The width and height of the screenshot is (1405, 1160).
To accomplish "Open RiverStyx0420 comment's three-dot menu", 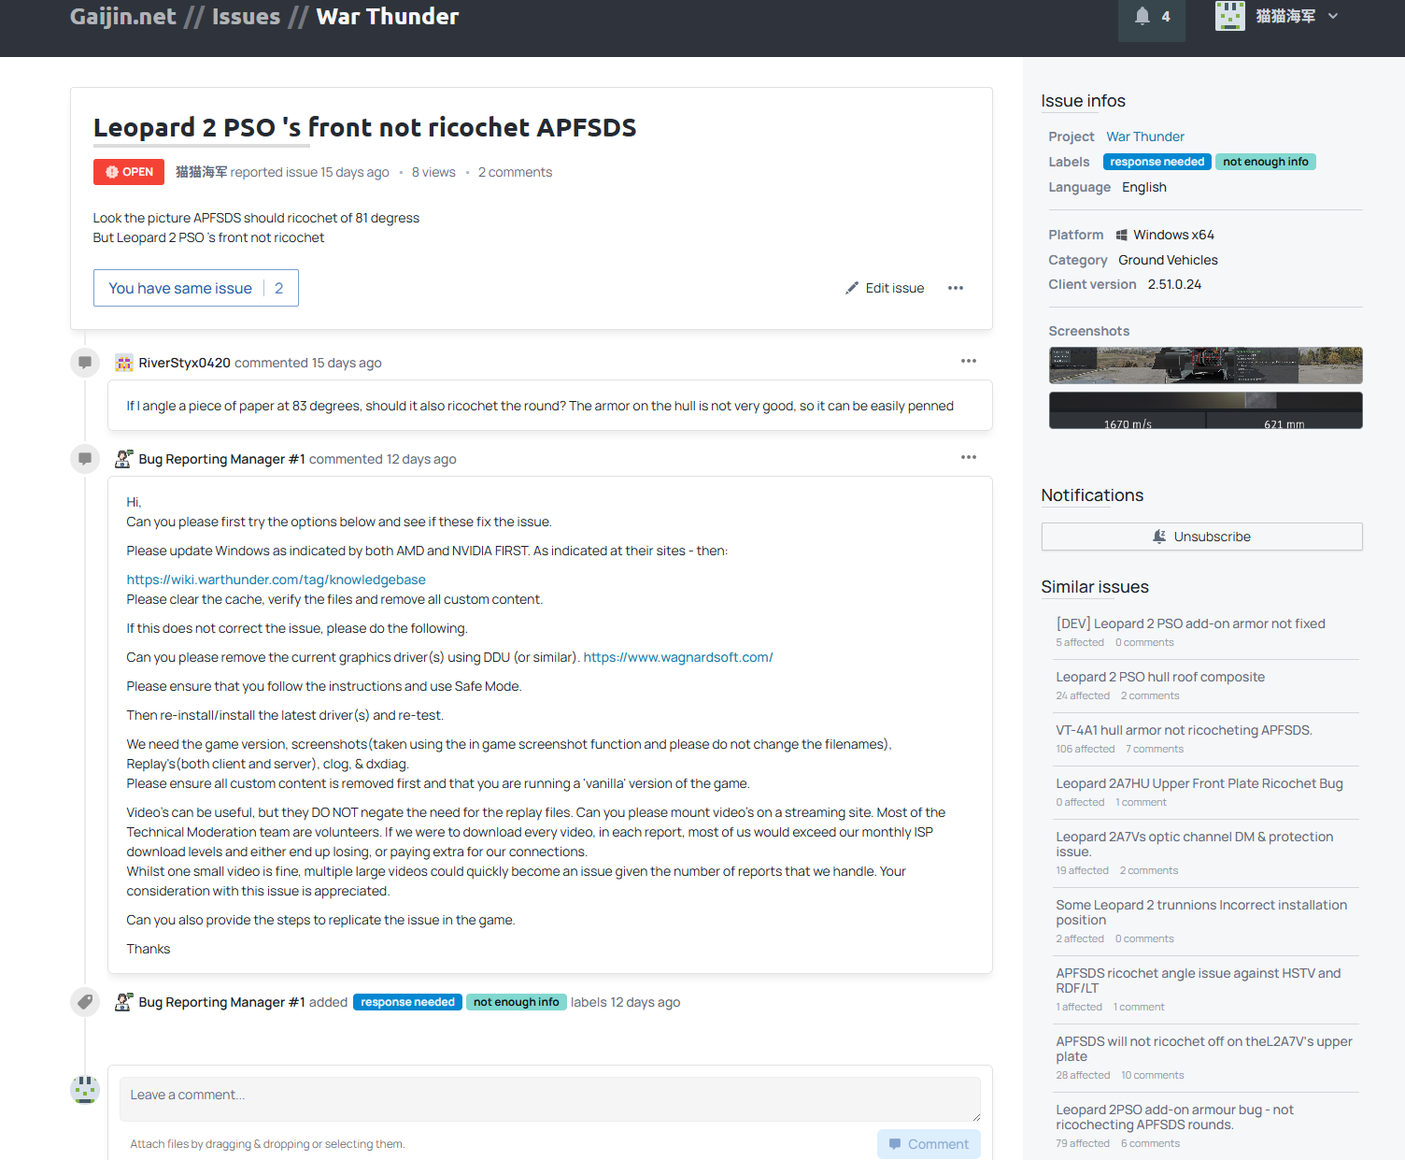I will click(x=968, y=361).
